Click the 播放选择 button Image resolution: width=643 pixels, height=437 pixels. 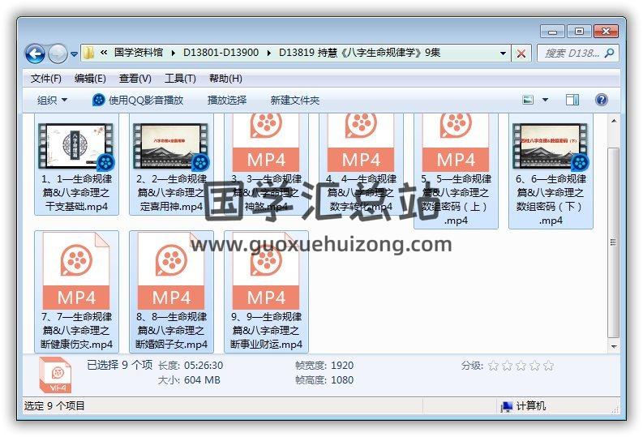[x=227, y=100]
